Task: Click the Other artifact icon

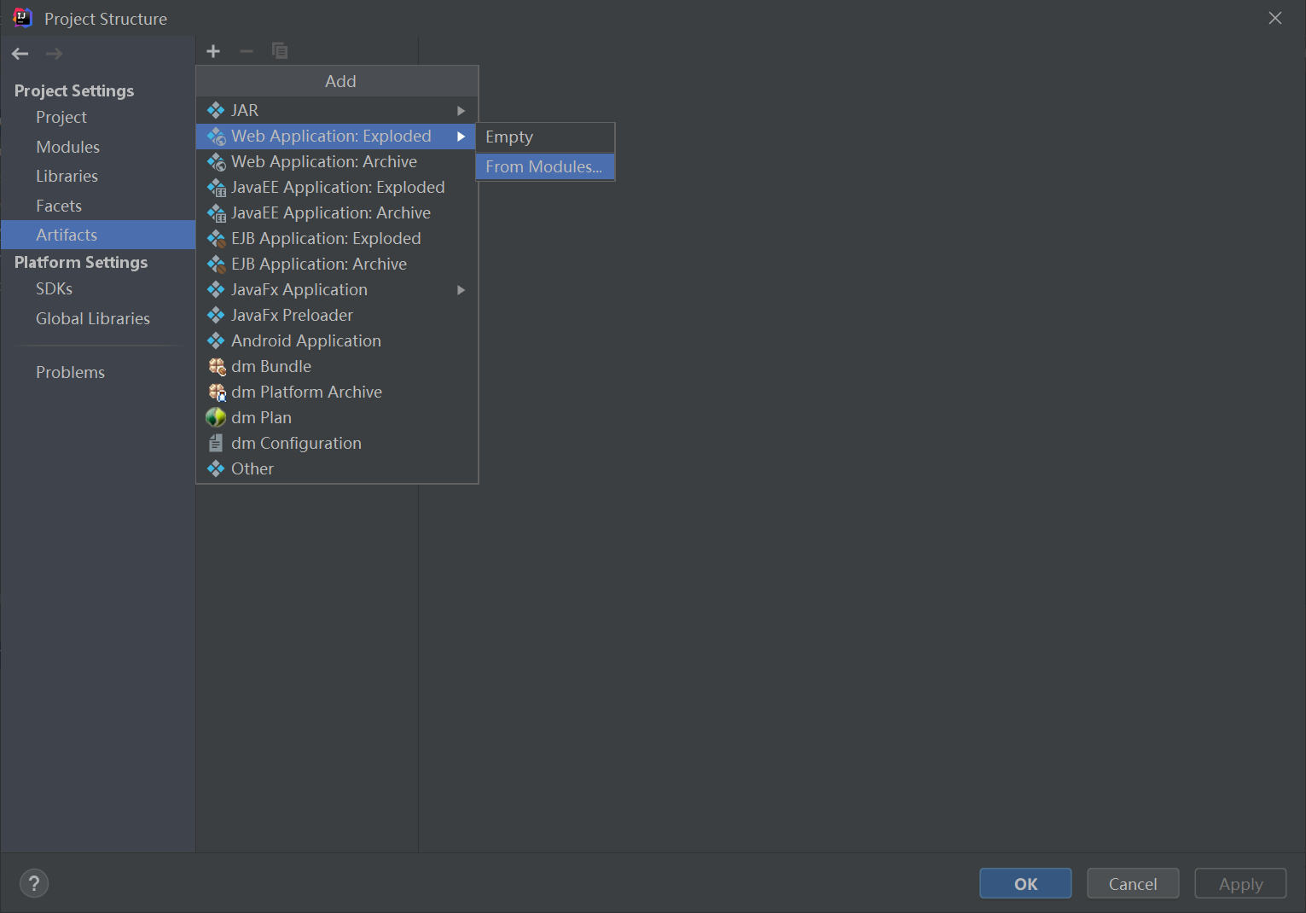Action: (216, 468)
